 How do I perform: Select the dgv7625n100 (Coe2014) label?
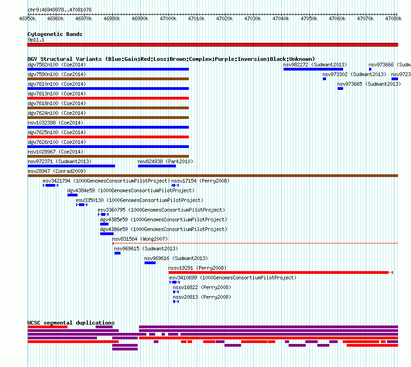point(57,132)
